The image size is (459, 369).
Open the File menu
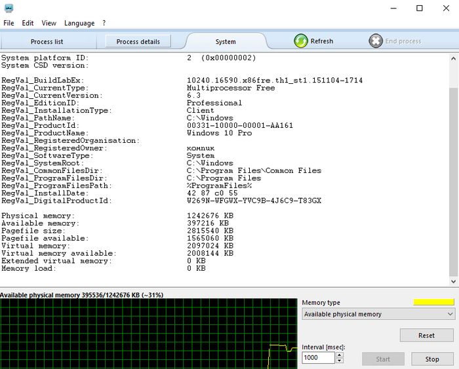click(x=9, y=23)
